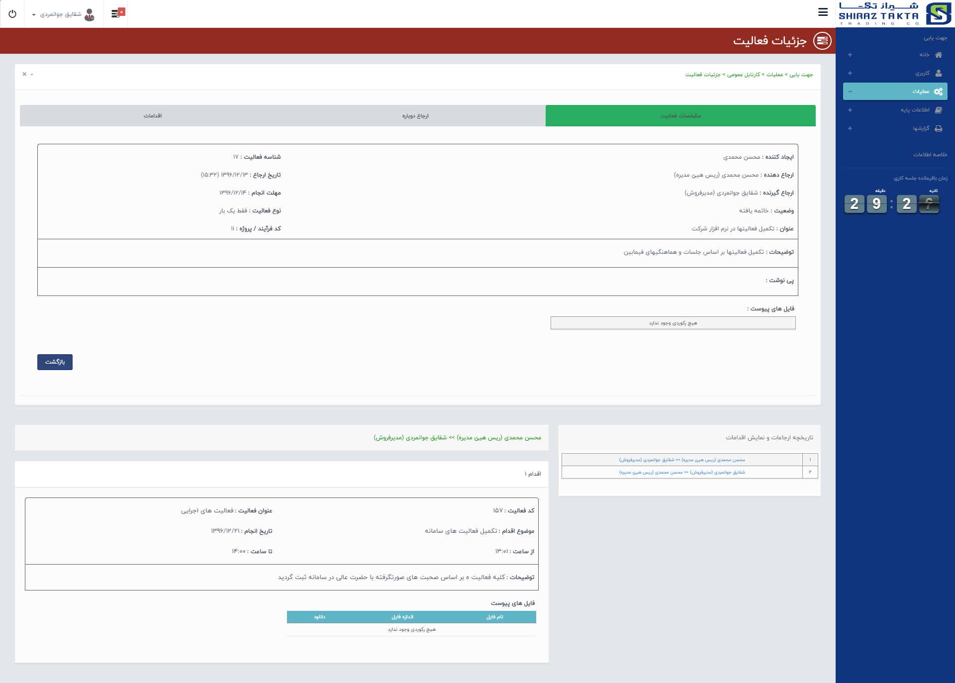Viewport: 955px width, 683px height.
Task: Click the خلاصه اطلاعات sidebar label
Action: pyautogui.click(x=930, y=155)
